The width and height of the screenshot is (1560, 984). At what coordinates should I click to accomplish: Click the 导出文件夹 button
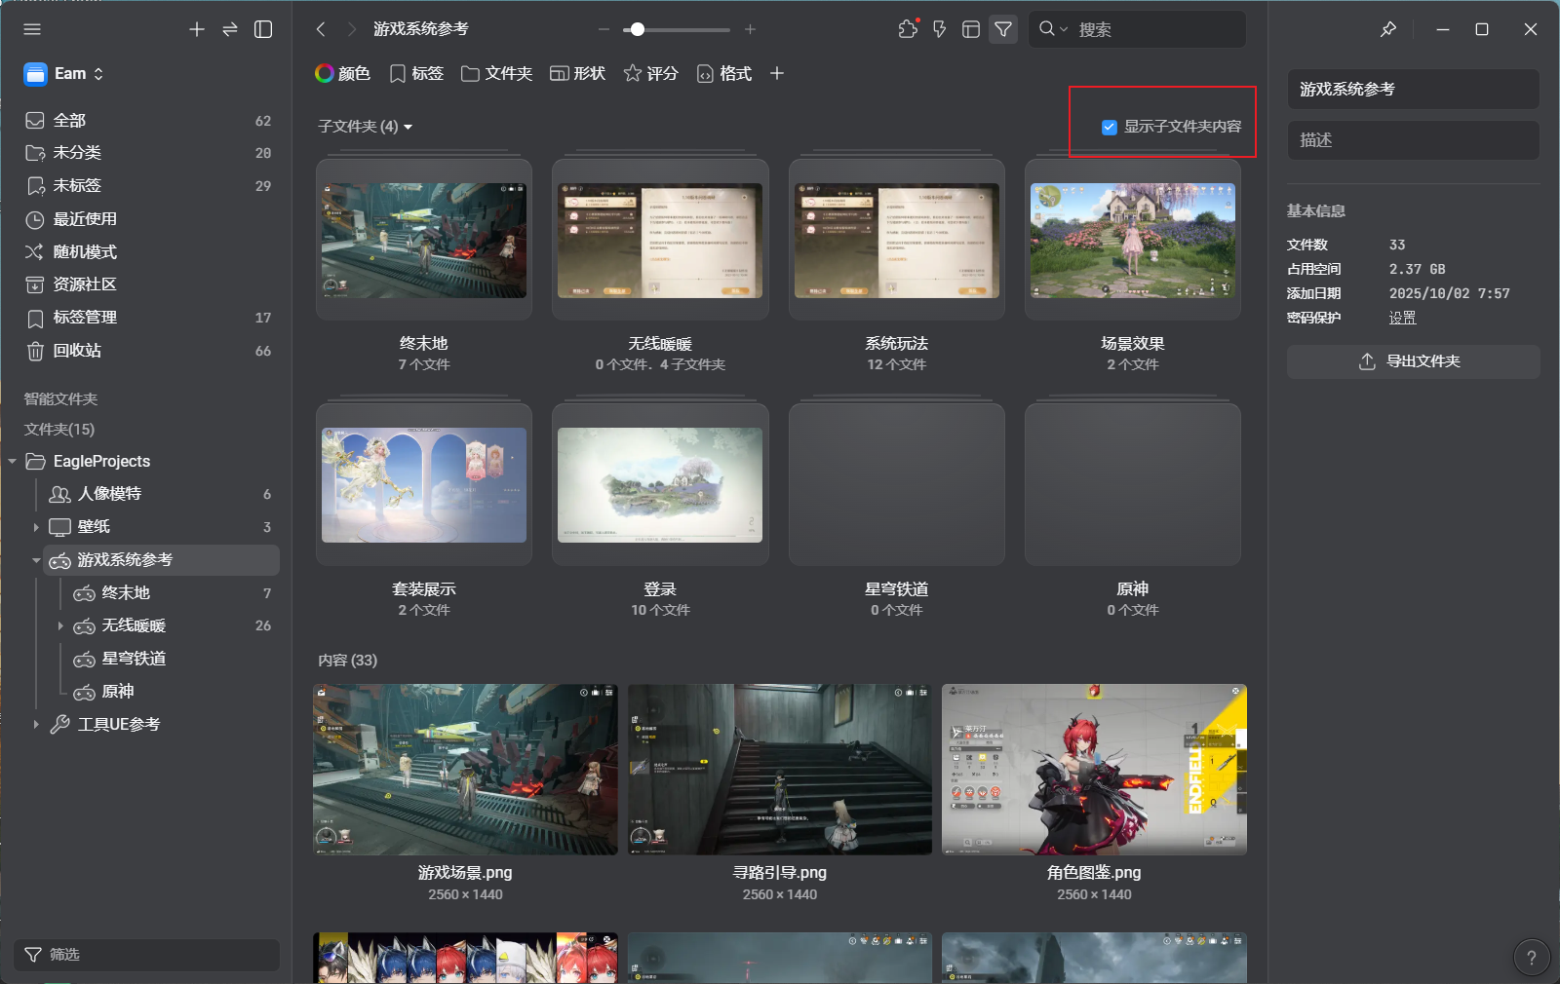coord(1413,361)
